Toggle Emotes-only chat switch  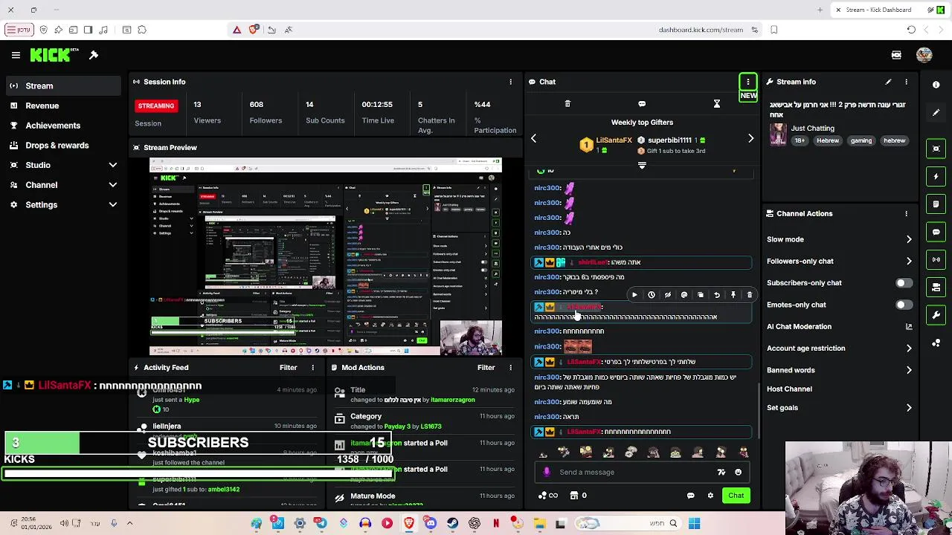coord(903,305)
